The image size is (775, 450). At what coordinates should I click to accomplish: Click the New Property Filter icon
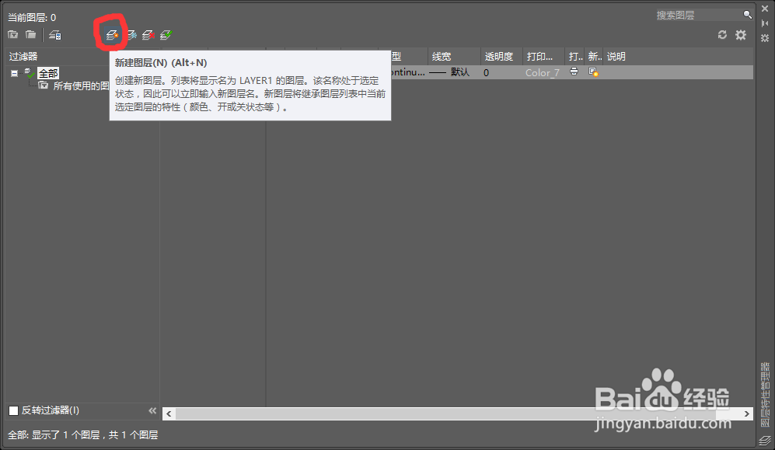click(x=13, y=34)
